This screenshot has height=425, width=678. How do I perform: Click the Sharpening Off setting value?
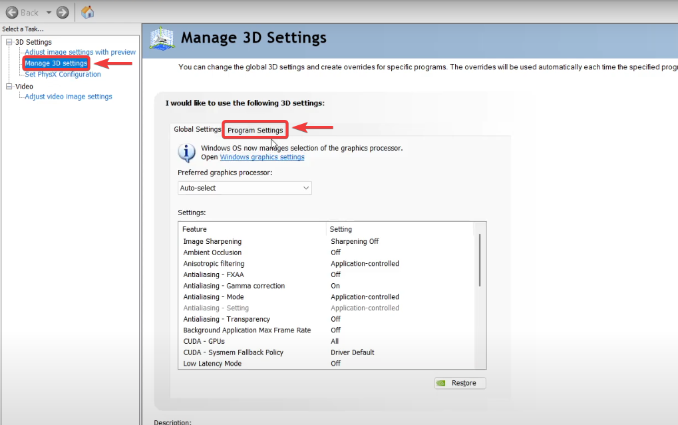[x=355, y=241]
